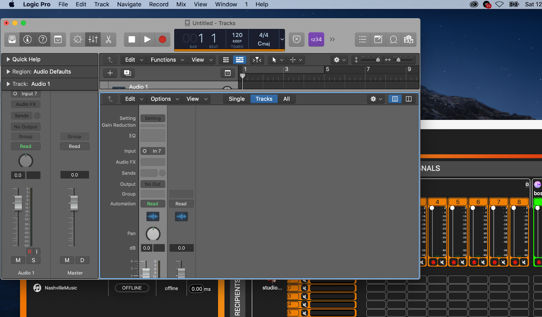This screenshot has height=317, width=542.
Task: Open Mixer Options menu
Action: coord(165,99)
